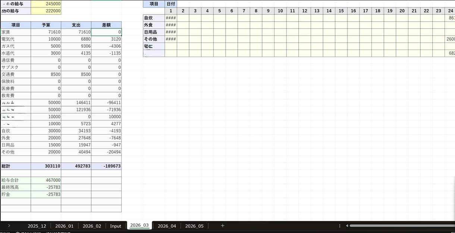Click the 146411 expense cell
The height and width of the screenshot is (233, 455).
[x=76, y=103]
